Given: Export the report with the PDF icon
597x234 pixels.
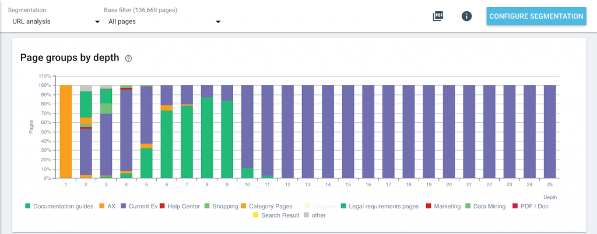Looking at the screenshot, I should pyautogui.click(x=438, y=16).
